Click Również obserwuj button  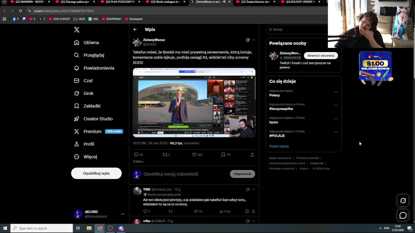(321, 56)
